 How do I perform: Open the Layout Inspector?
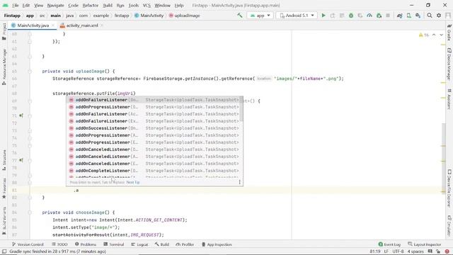click(x=425, y=244)
